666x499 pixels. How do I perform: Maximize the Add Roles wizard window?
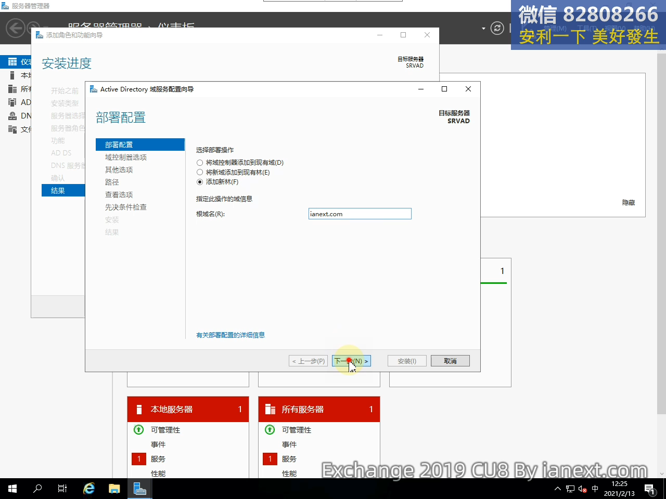pos(403,35)
